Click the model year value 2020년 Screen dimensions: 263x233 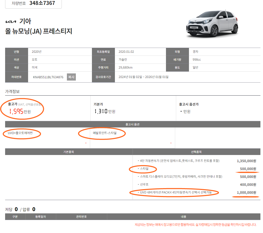[x=37, y=52]
